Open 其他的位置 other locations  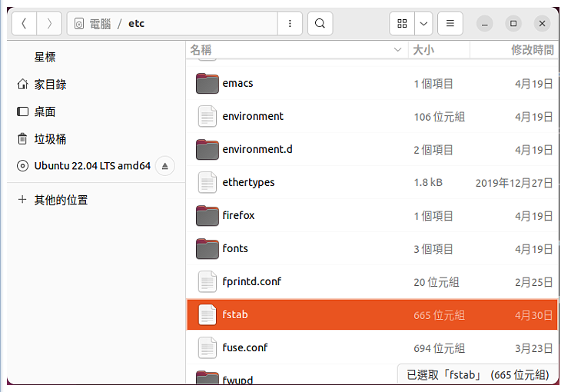point(96,200)
